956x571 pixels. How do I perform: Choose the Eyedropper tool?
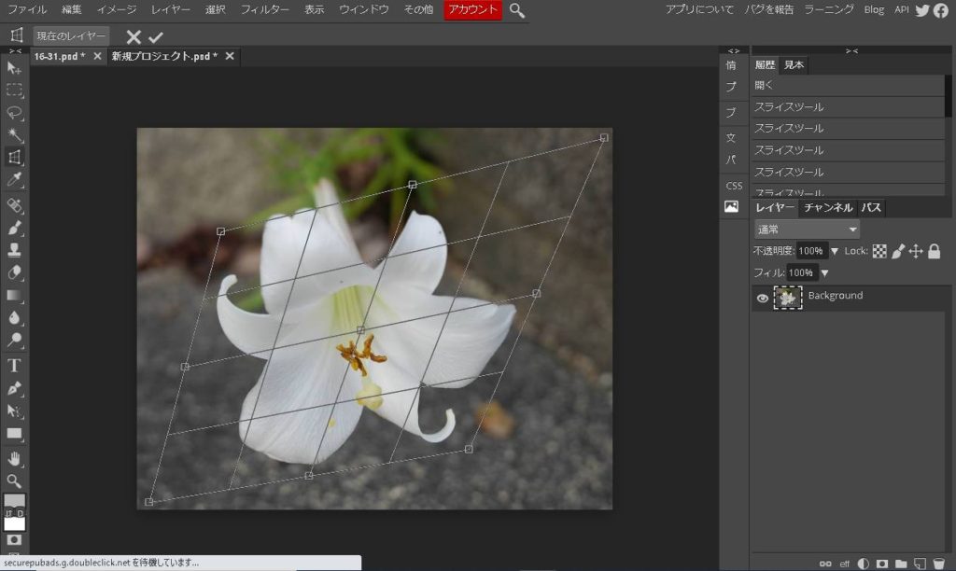14,179
